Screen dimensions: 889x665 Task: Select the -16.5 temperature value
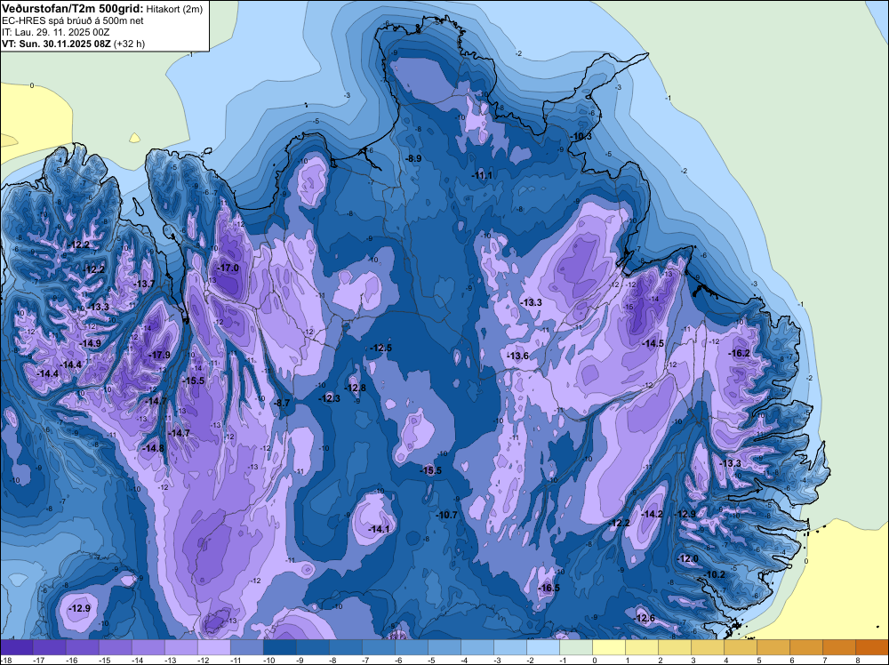pos(549,588)
